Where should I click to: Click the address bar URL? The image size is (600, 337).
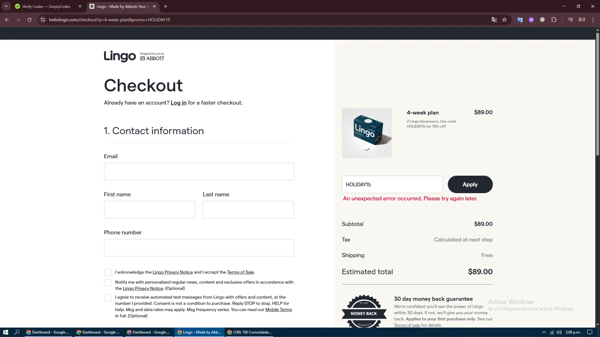pyautogui.click(x=110, y=20)
